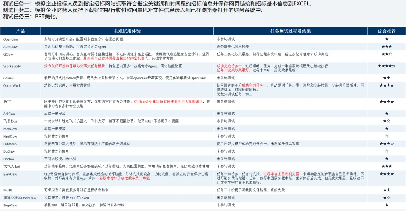
Task: Select the 'KimiClaw' product cell
Action: tap(10, 137)
